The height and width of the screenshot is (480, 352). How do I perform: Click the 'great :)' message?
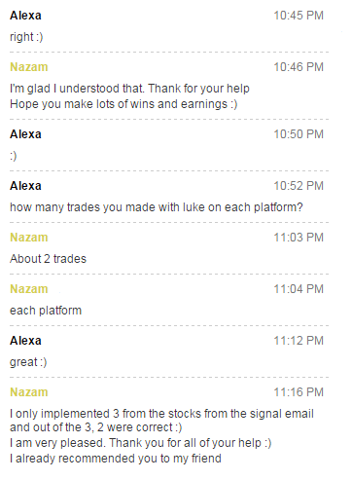pos(28,362)
